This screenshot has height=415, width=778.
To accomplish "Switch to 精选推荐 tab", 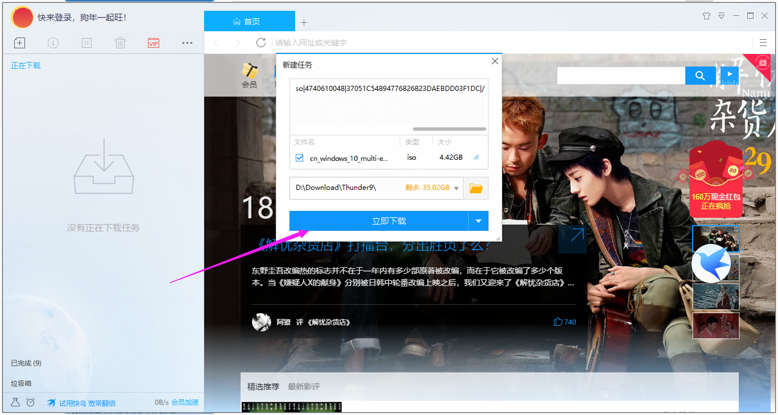I will click(x=263, y=387).
